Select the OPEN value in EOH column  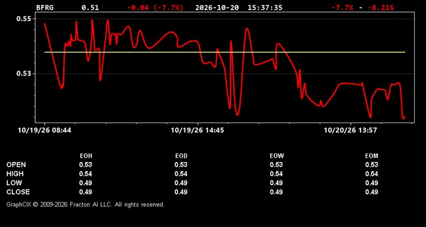pos(86,165)
